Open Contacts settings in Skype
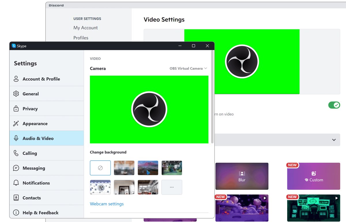 47,198
